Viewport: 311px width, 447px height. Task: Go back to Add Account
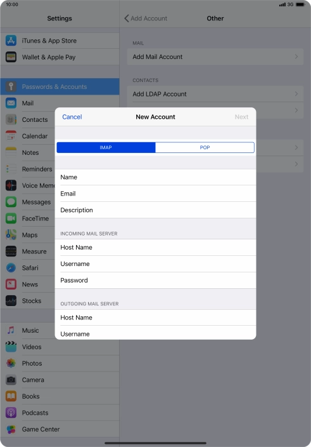pos(146,18)
